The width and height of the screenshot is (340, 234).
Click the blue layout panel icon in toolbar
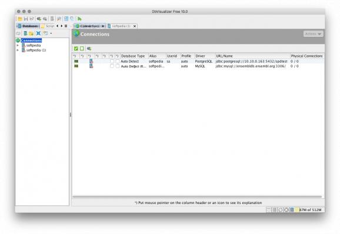coord(66,19)
